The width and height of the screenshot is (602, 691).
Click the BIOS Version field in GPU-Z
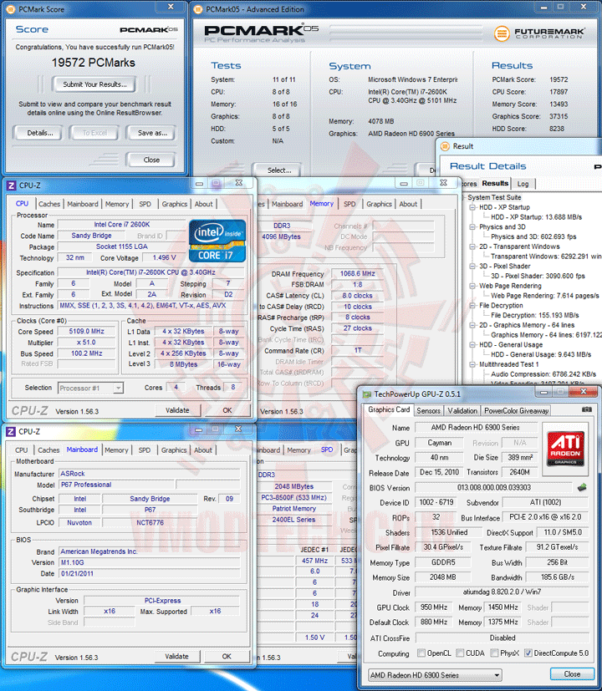click(494, 487)
